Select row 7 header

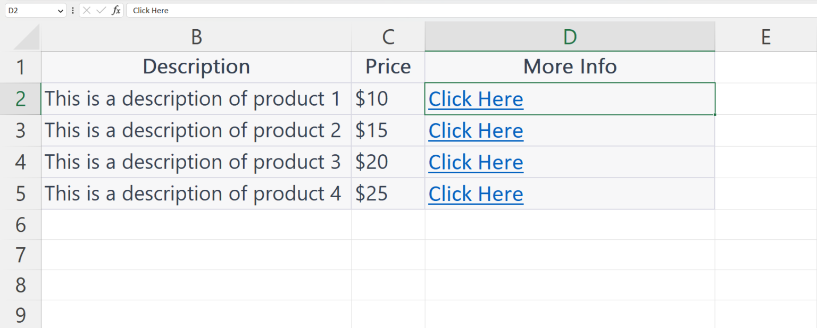[x=21, y=255]
